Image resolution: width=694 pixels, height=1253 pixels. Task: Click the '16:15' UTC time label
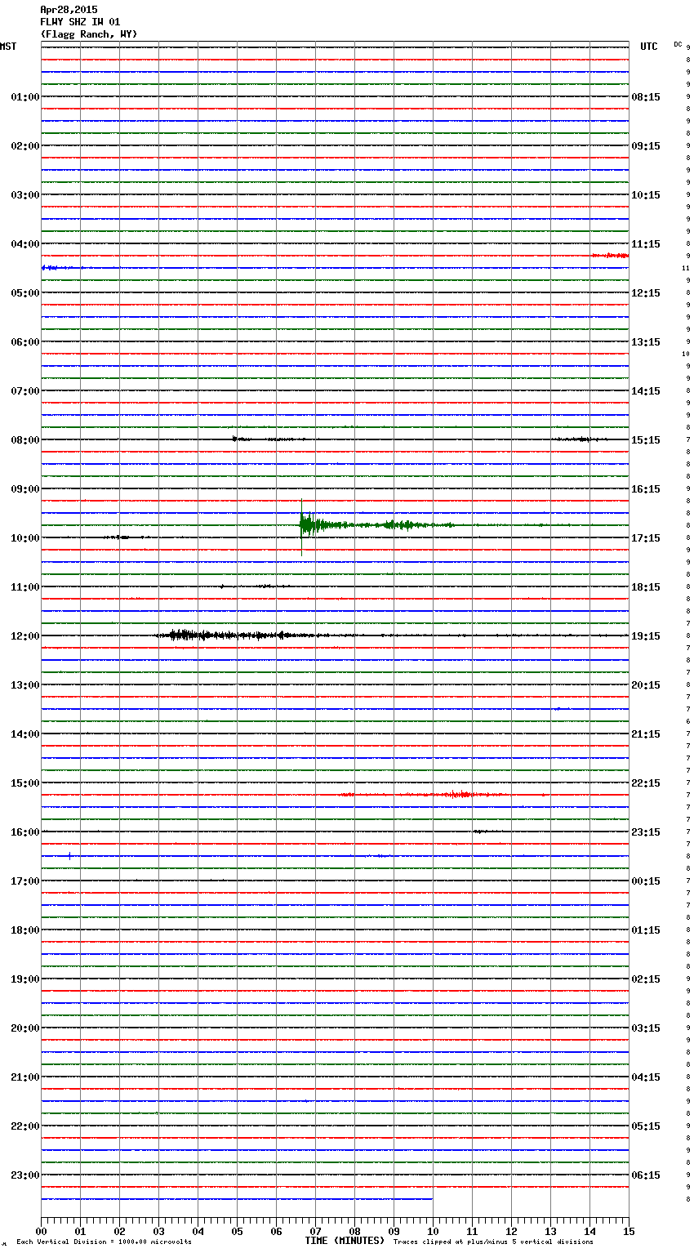click(646, 489)
